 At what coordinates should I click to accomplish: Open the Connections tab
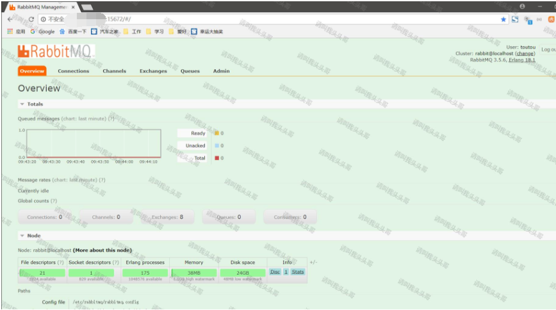pyautogui.click(x=74, y=71)
